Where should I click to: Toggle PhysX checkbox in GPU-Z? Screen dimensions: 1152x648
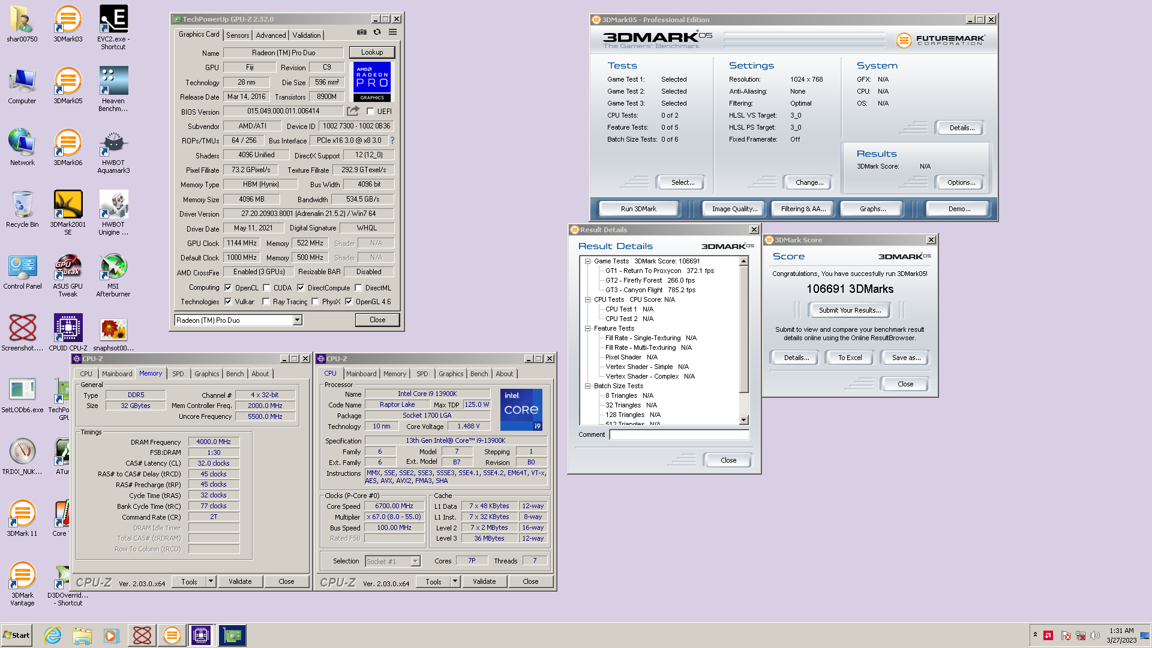tap(315, 302)
